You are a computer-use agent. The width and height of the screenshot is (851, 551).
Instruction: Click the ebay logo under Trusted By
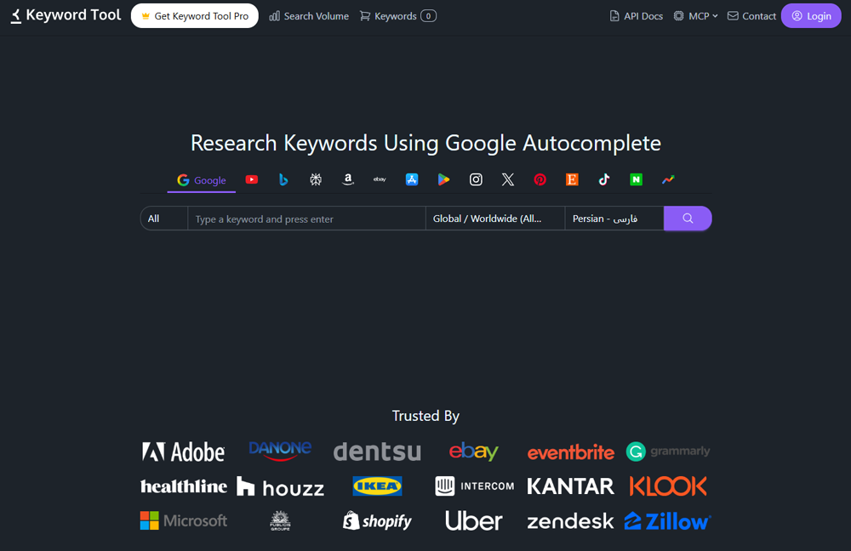pos(474,452)
